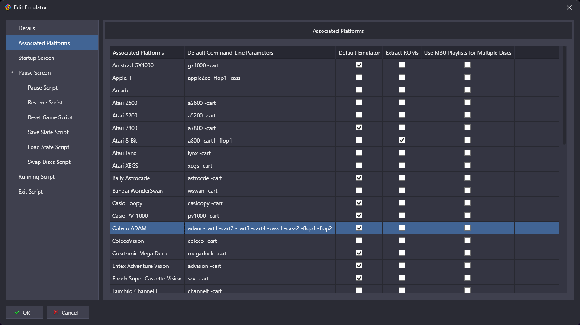Choose Reset Game Script
The image size is (580, 325).
point(52,117)
